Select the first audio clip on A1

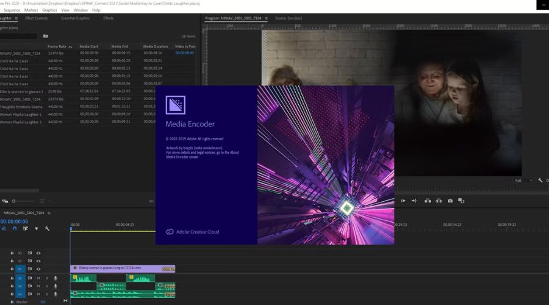tap(84, 278)
